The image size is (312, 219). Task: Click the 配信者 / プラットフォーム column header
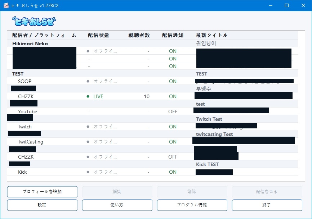[x=44, y=35]
